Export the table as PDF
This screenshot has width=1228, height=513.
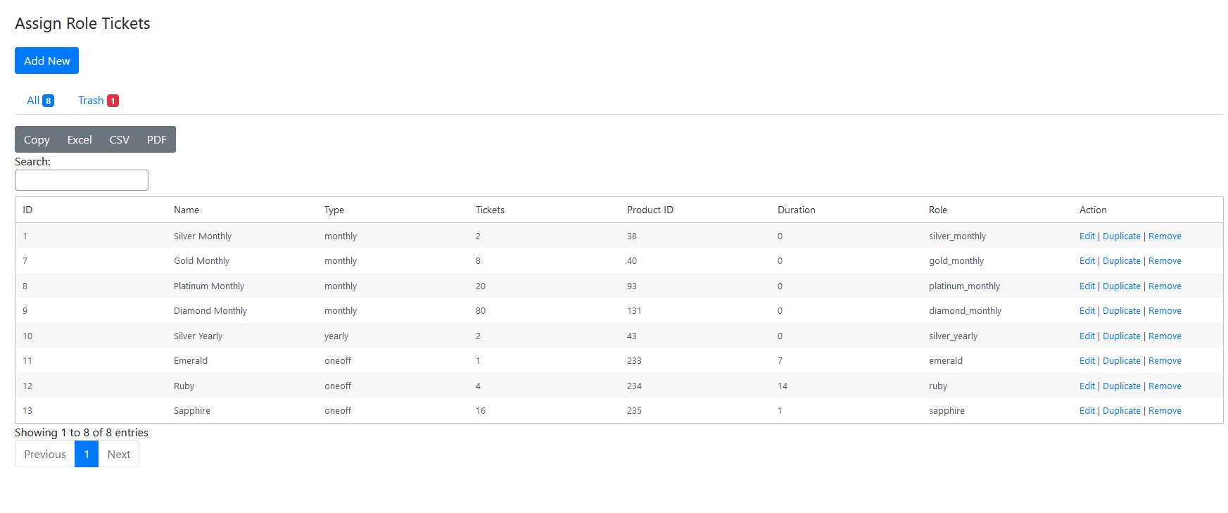click(156, 139)
